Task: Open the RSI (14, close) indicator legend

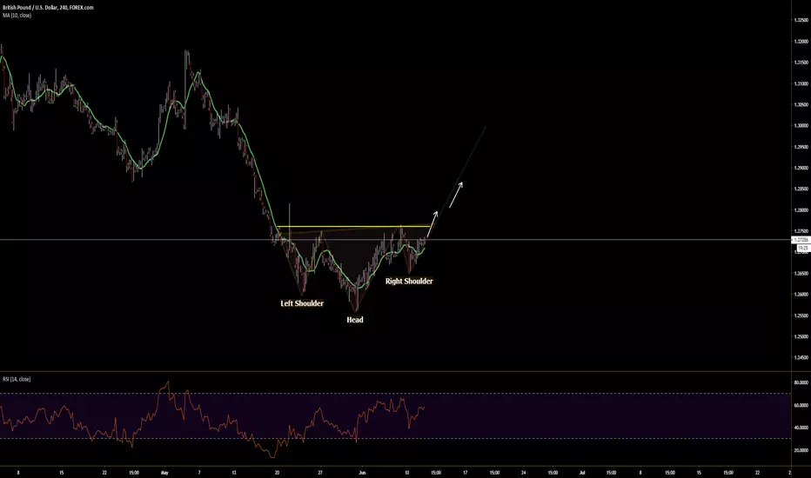Action: coord(17,379)
